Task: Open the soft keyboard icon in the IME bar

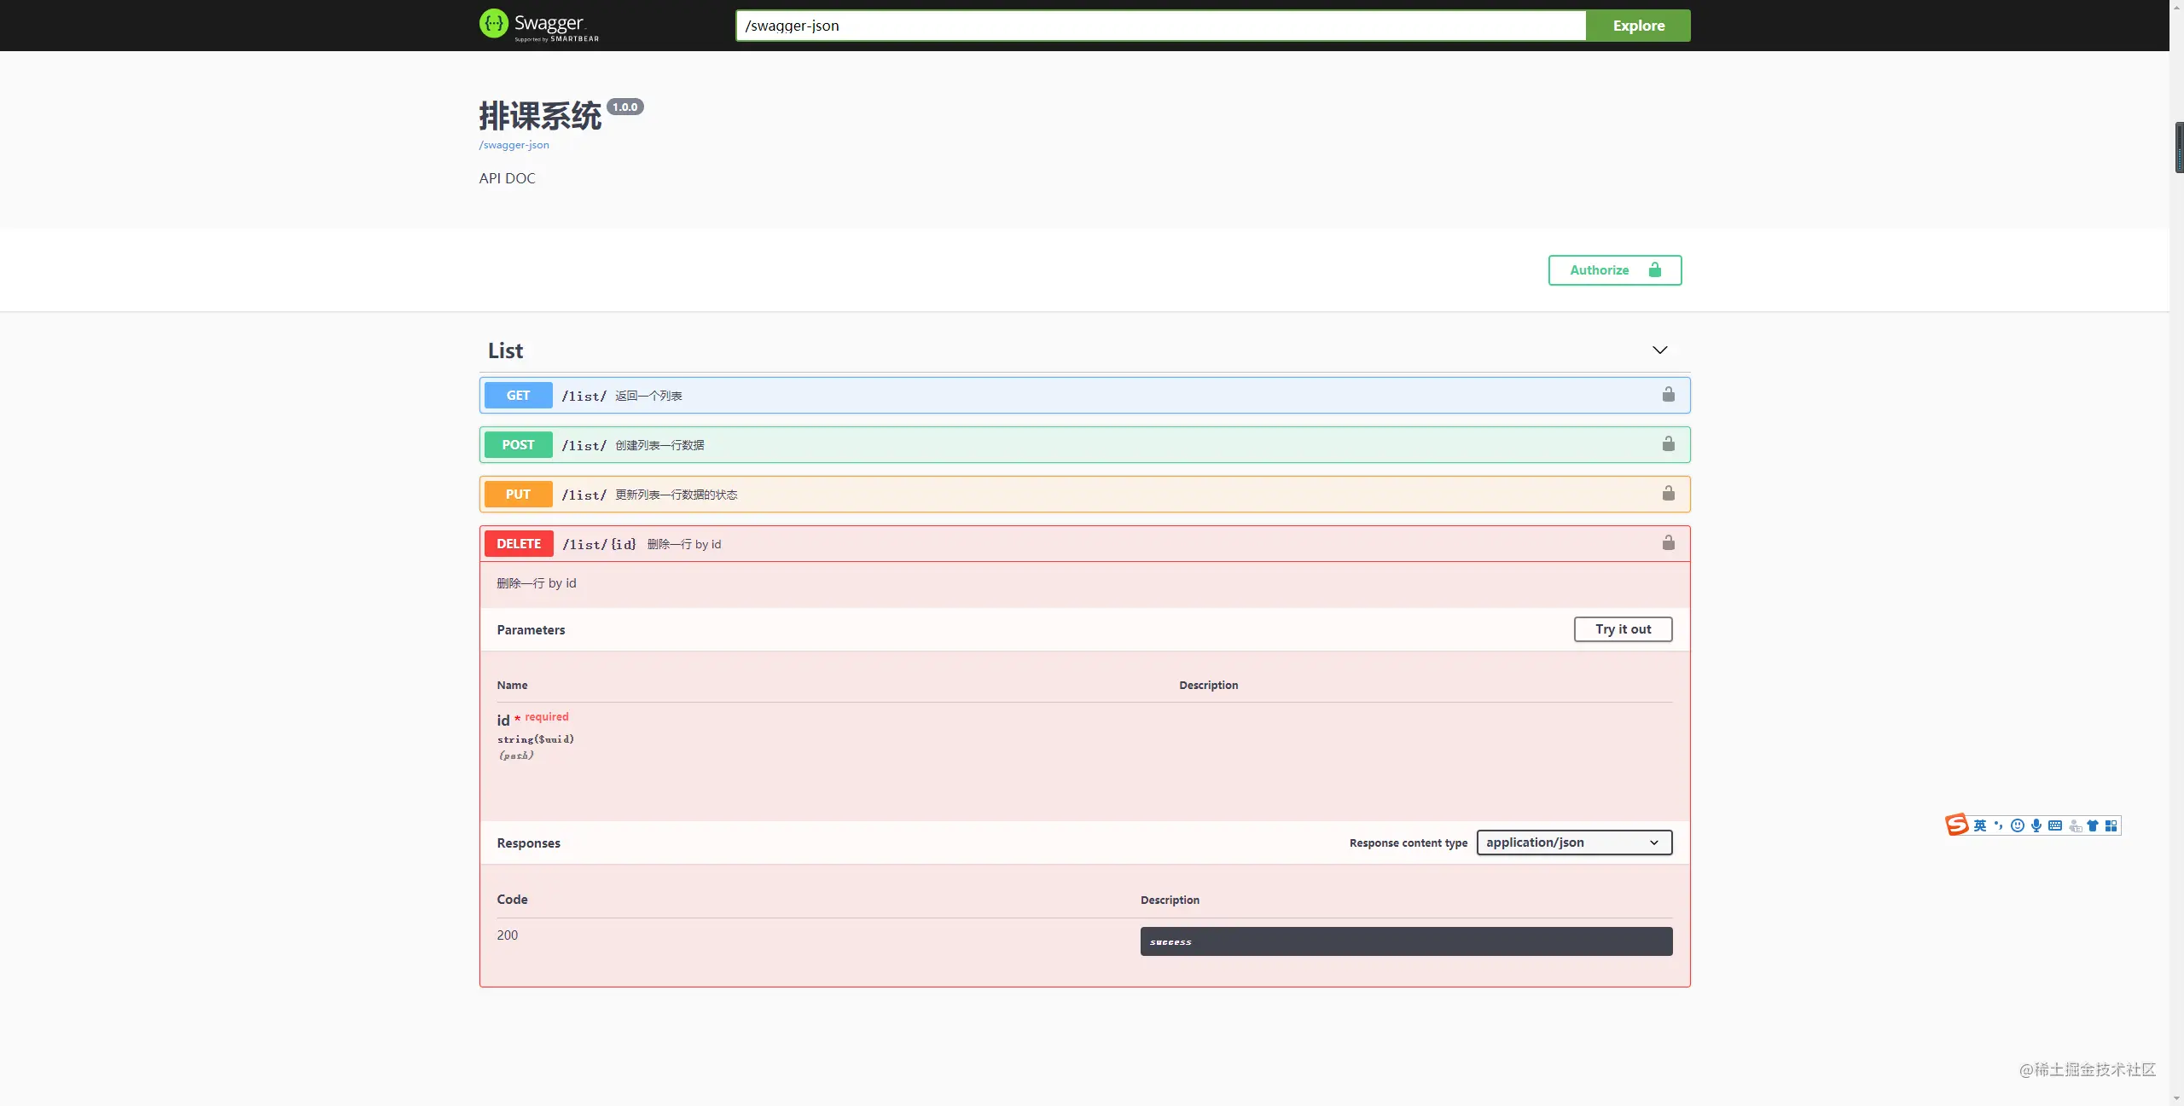Action: [x=2055, y=825]
